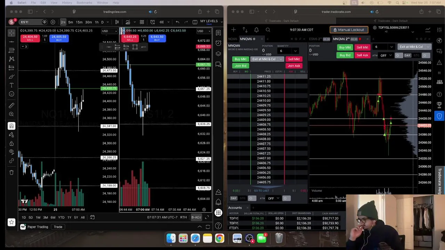Open the History menu in Safari menu bar

[x=67, y=2]
